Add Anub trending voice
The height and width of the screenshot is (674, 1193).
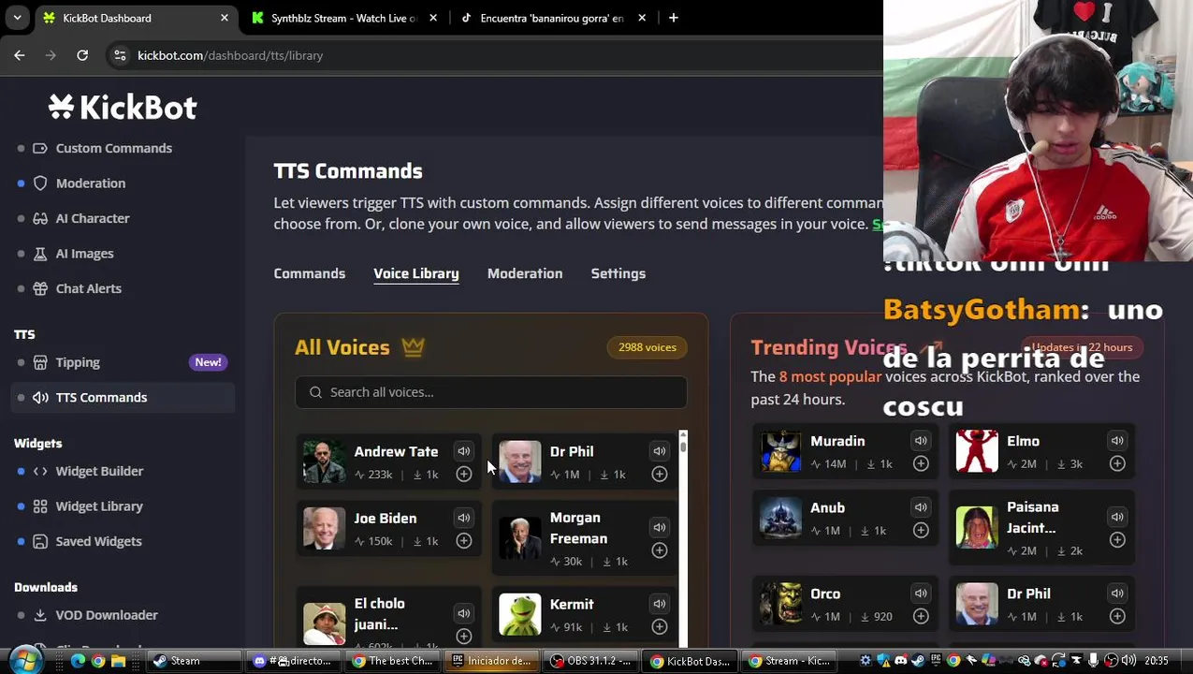pyautogui.click(x=921, y=531)
